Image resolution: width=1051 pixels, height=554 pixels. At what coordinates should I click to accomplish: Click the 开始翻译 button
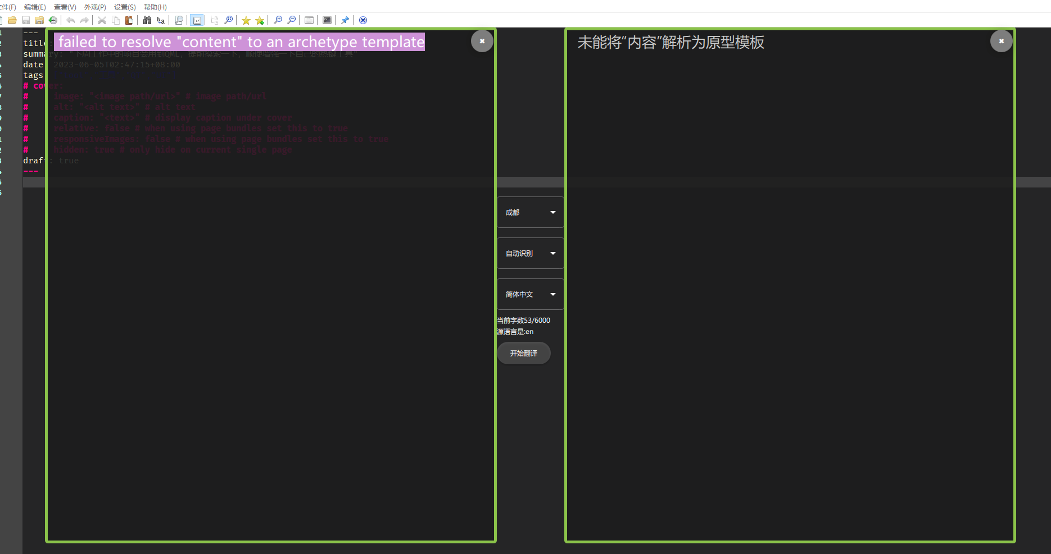pyautogui.click(x=523, y=353)
